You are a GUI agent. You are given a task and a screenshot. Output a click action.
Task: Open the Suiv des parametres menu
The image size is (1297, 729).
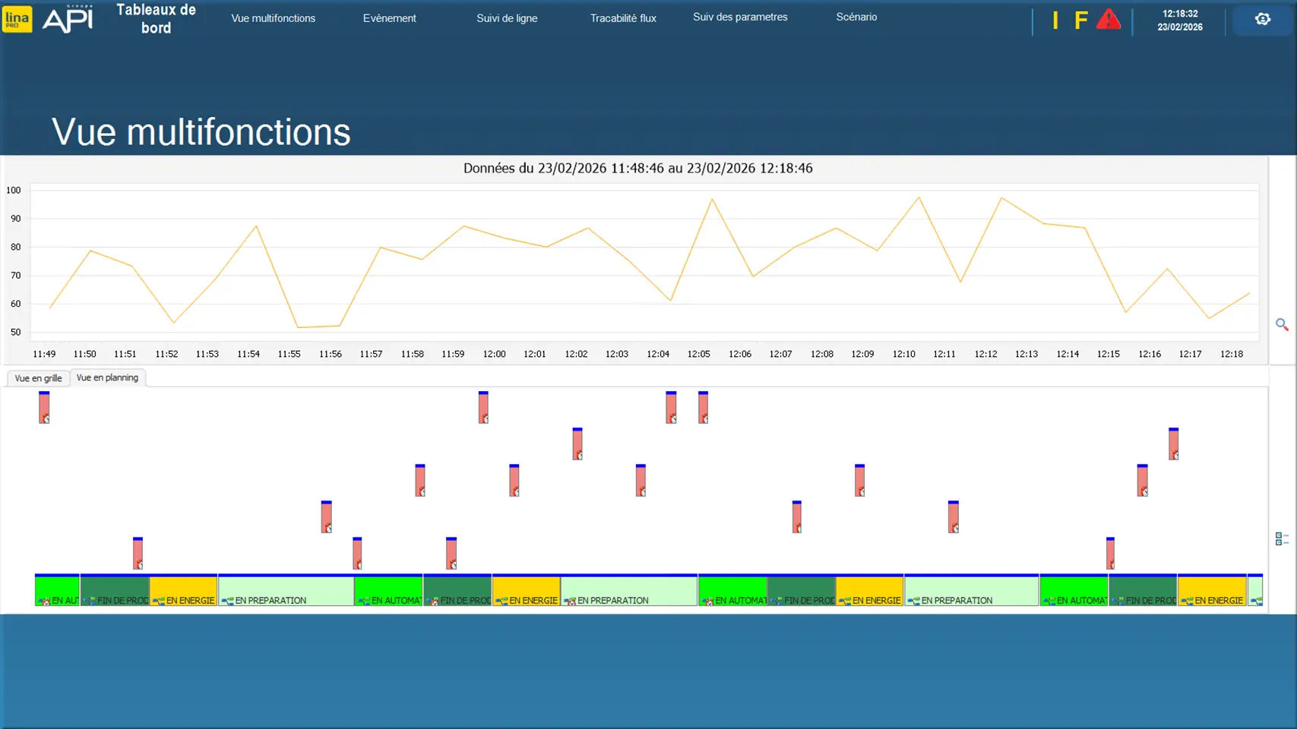[740, 17]
